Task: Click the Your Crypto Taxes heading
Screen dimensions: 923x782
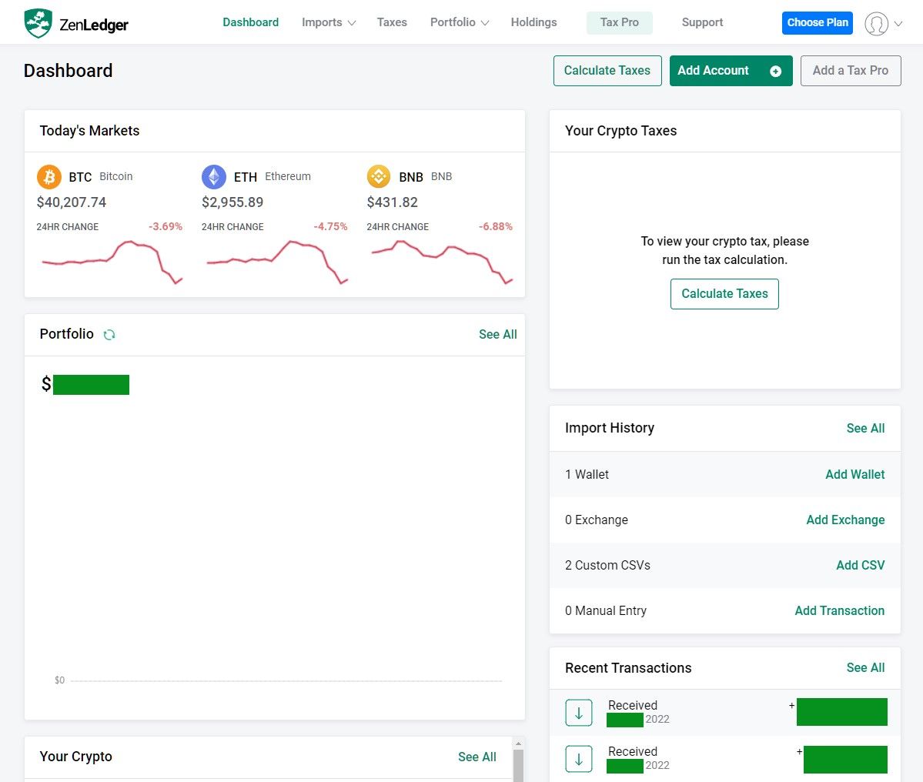Action: (x=621, y=131)
